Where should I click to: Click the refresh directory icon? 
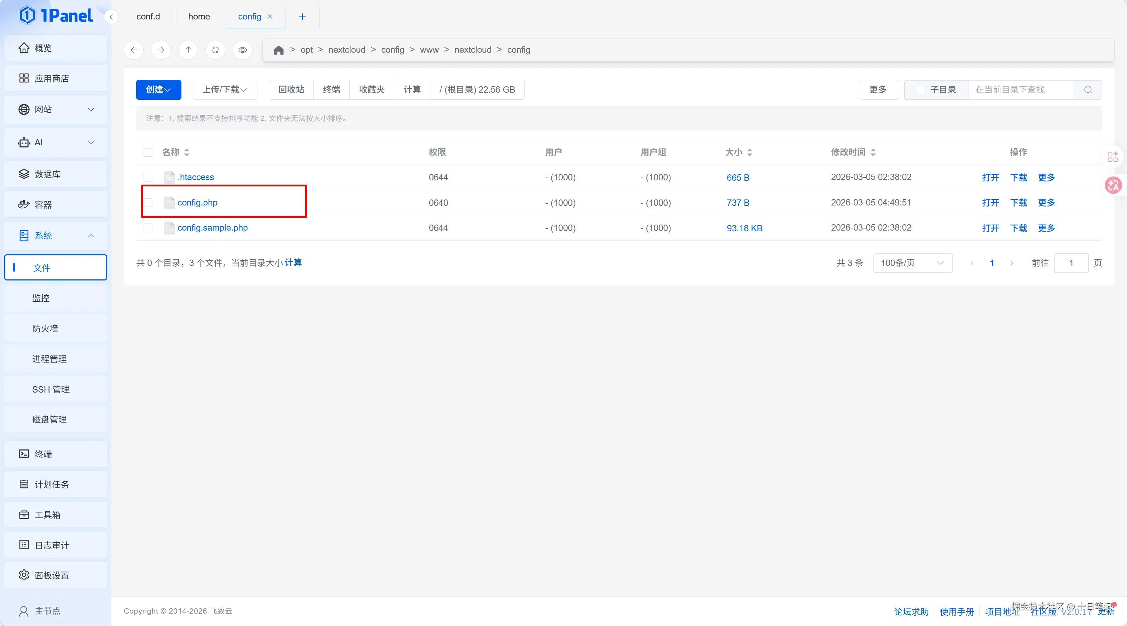[215, 50]
